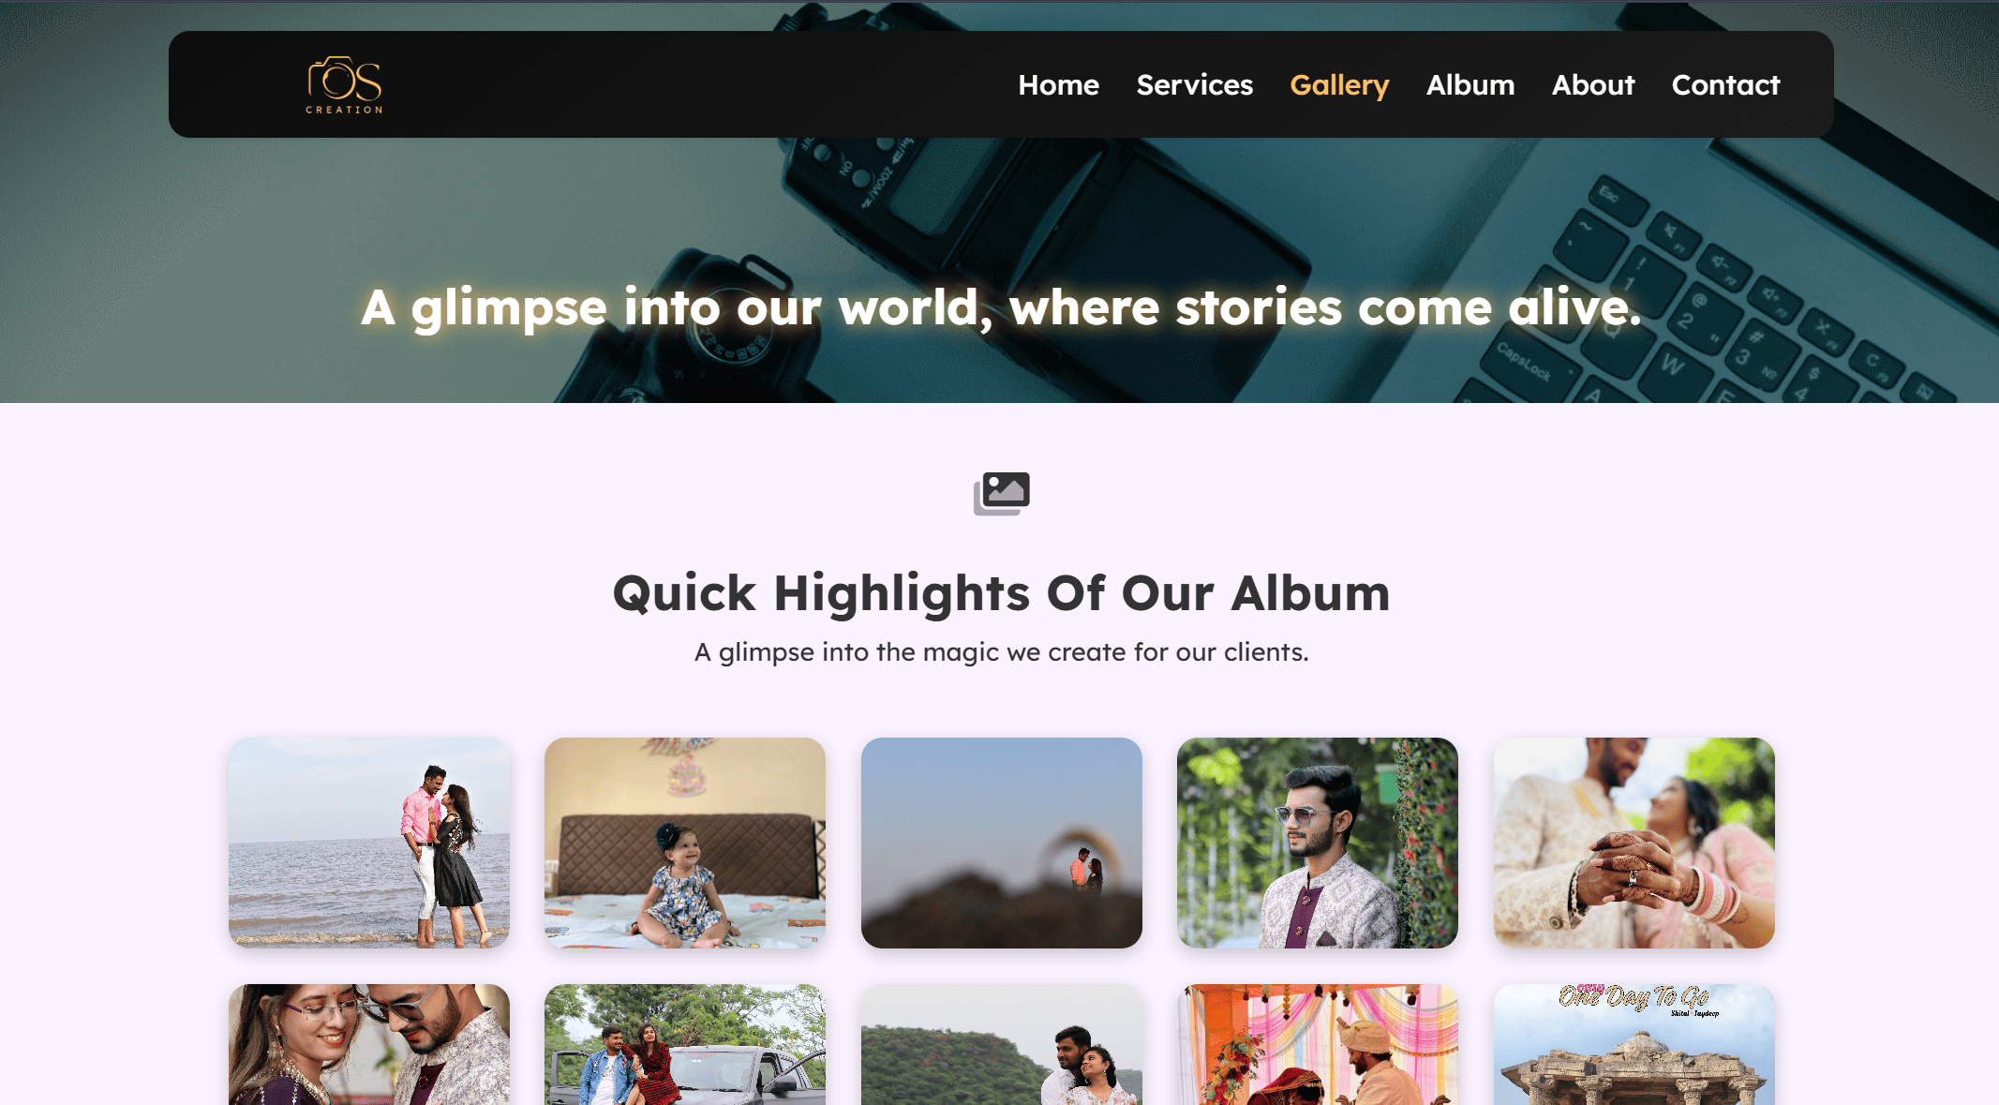Navigate to the About page
1999x1105 pixels.
[x=1592, y=84]
